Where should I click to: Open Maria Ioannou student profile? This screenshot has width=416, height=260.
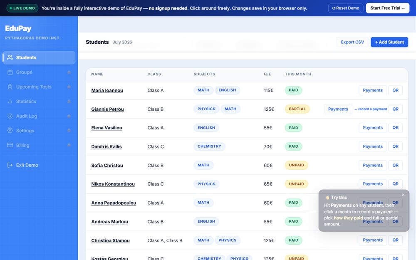(107, 90)
